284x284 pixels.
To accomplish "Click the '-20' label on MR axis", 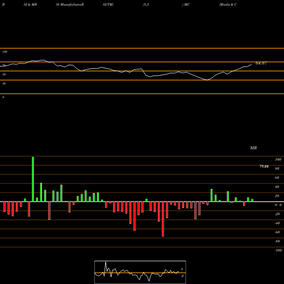I will pos(277,214).
